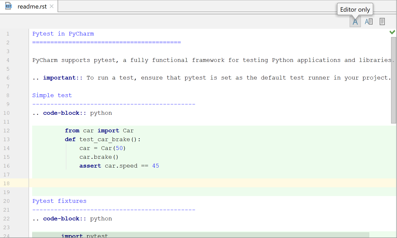Click the number 50 in Car(50)
This screenshot has height=238, width=397.
click(119, 148)
